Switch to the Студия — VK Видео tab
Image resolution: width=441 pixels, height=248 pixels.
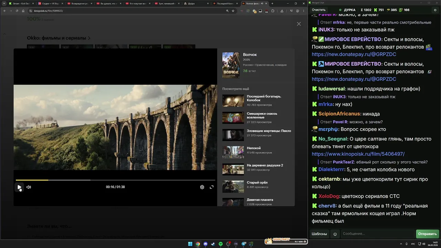click(x=50, y=3)
